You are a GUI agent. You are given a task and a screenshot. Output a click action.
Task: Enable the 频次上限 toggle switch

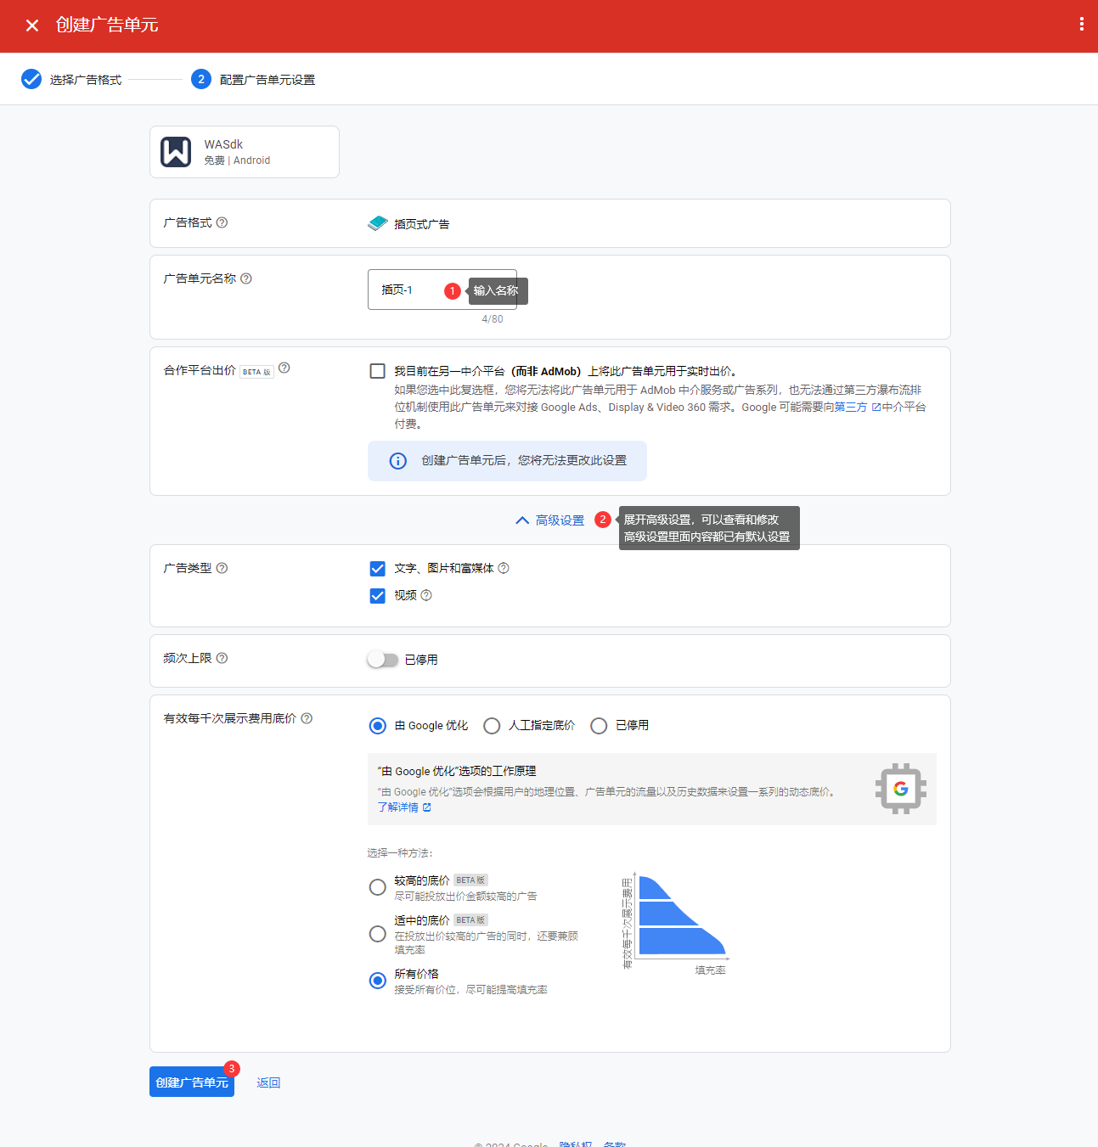[382, 660]
